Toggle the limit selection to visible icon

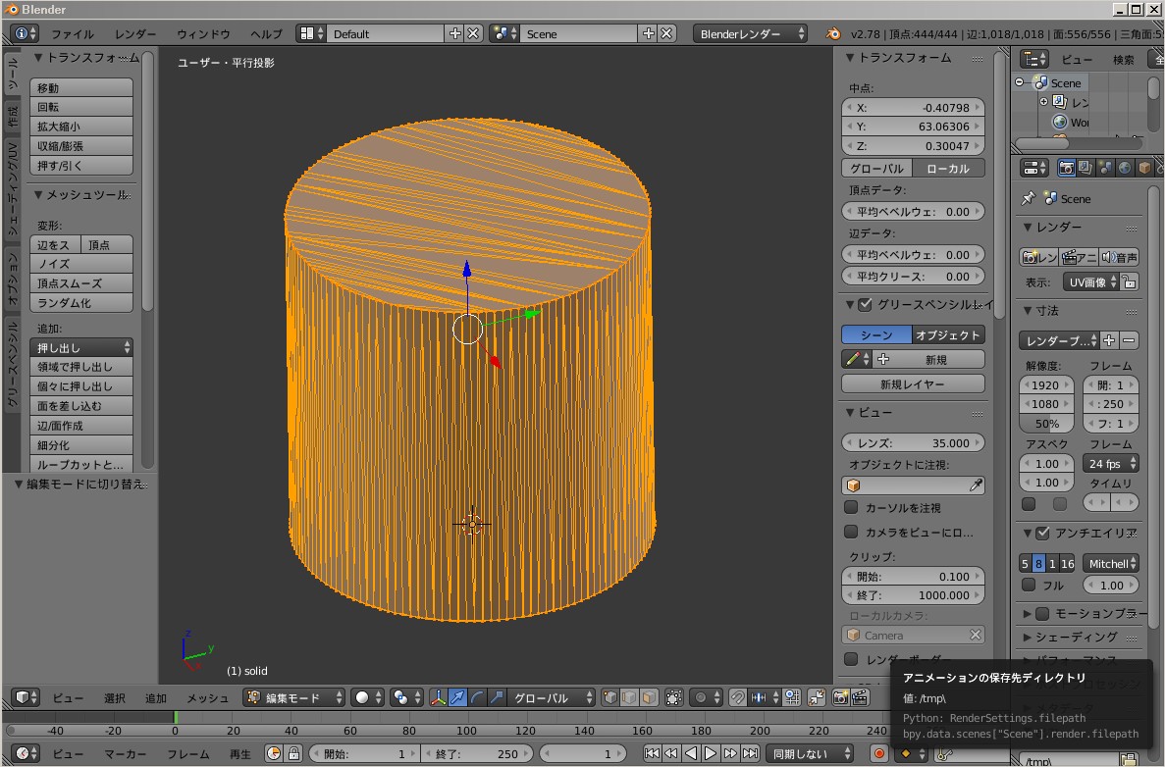click(674, 697)
